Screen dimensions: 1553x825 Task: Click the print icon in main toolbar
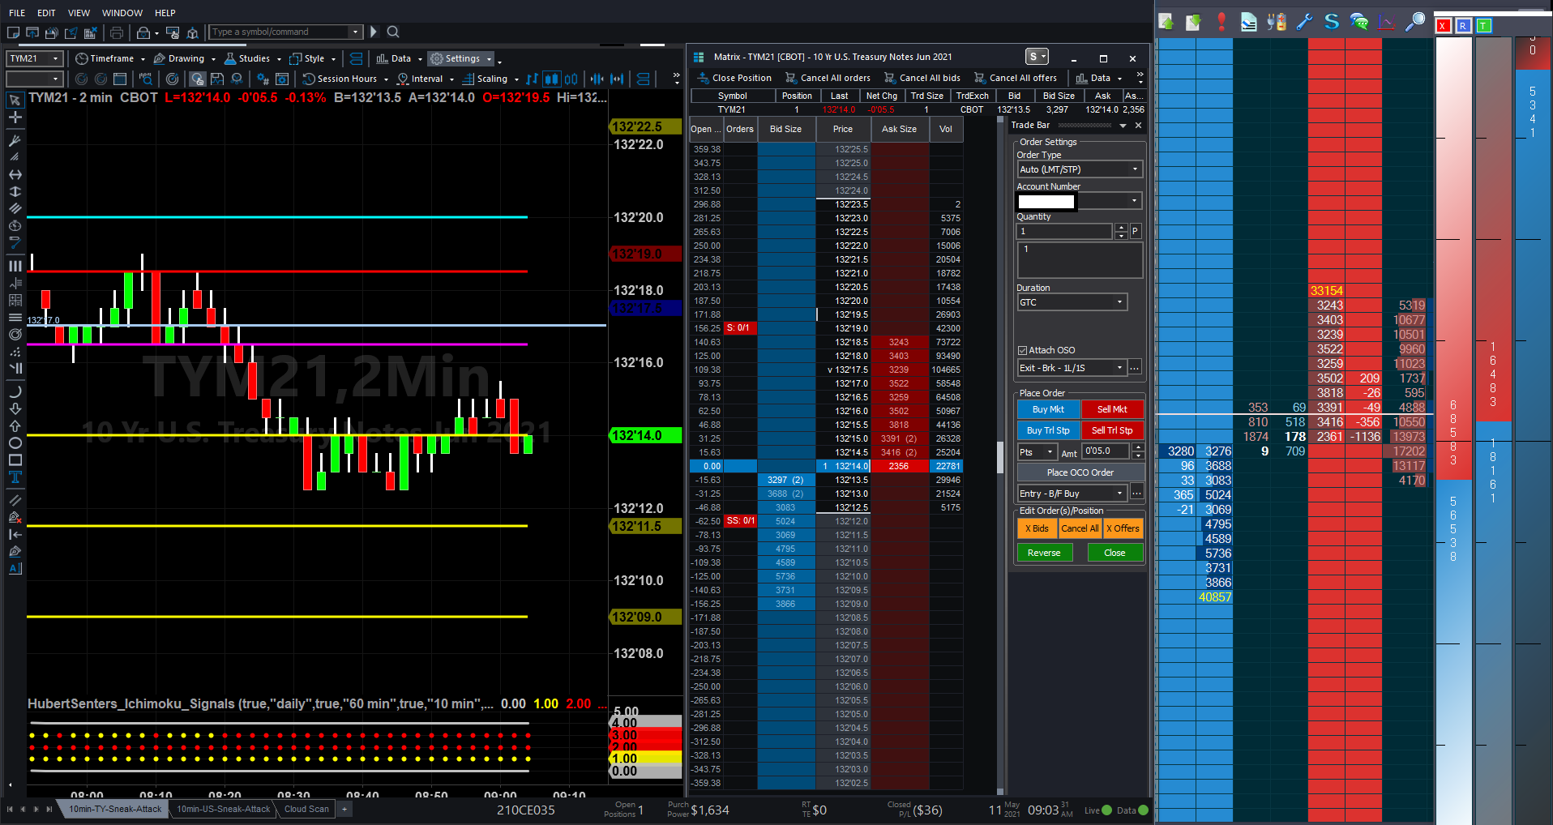117,32
